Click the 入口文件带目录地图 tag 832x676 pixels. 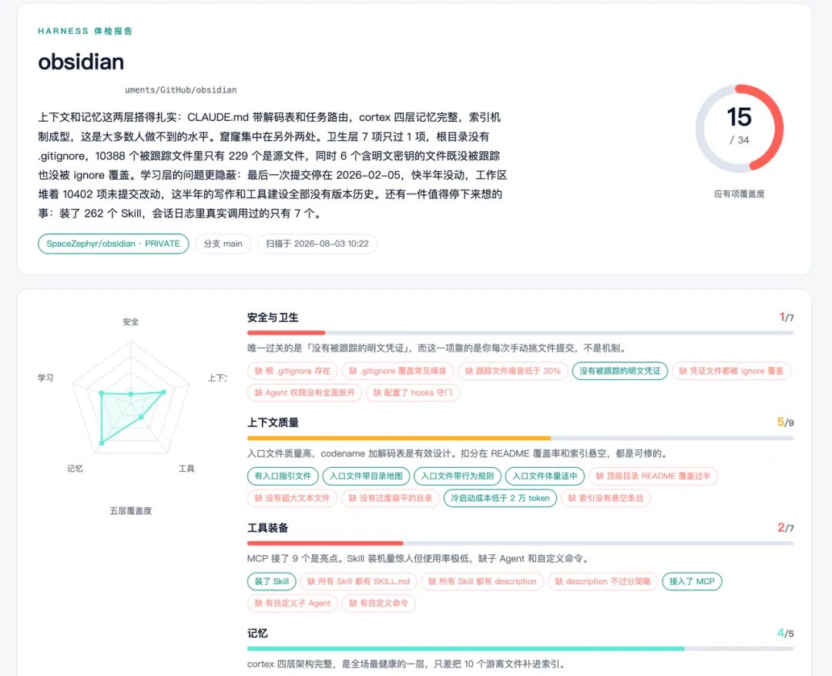tap(366, 476)
